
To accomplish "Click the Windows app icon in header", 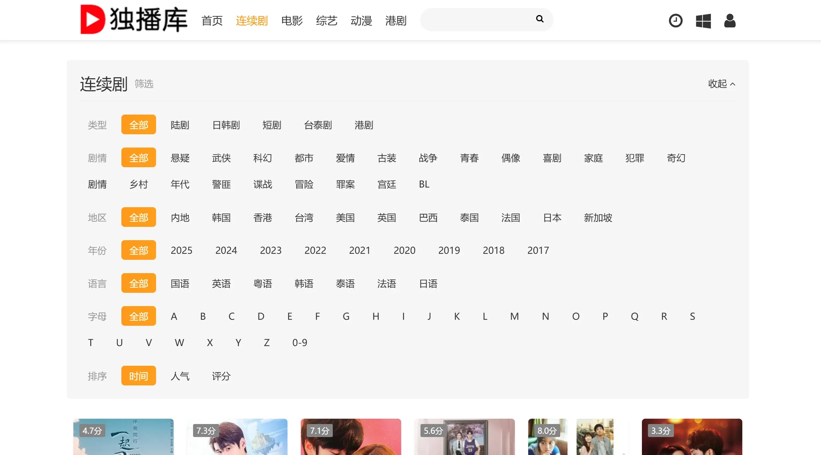I will (x=703, y=21).
